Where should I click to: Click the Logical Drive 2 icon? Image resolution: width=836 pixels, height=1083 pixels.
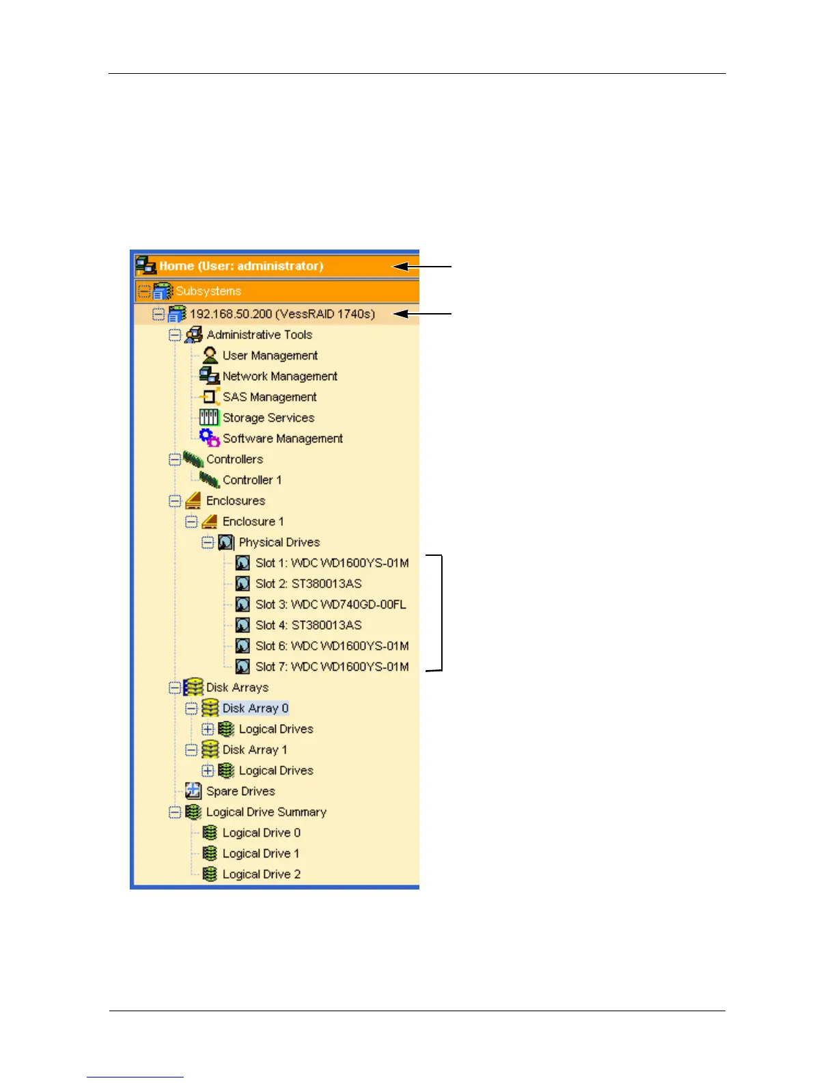tap(210, 874)
